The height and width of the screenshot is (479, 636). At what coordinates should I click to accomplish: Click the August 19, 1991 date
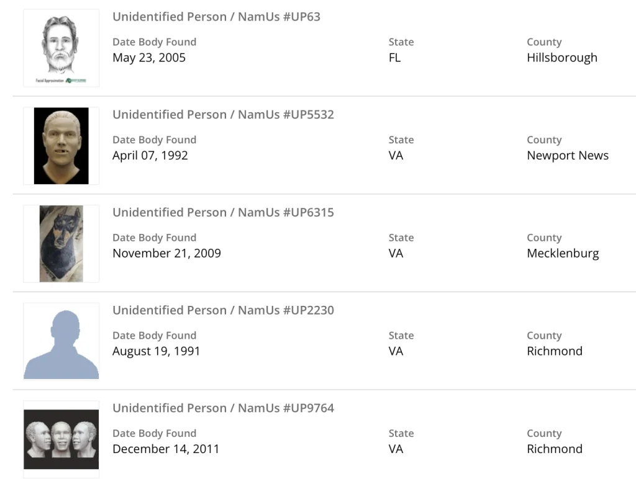pos(157,351)
